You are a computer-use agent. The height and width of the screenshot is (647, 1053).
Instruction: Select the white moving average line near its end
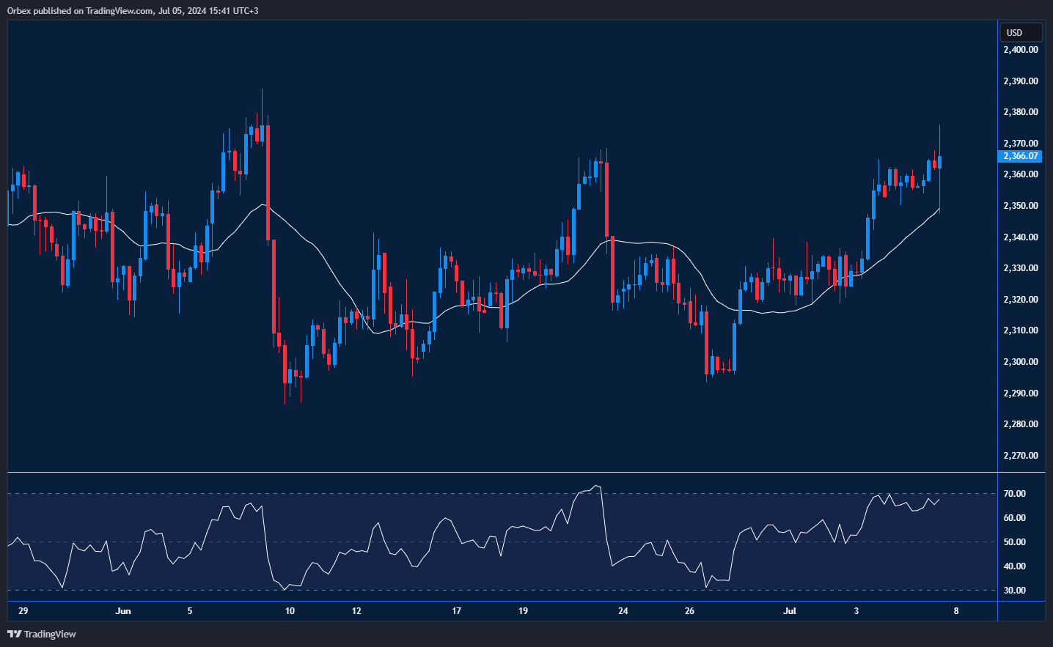pyautogui.click(x=931, y=215)
